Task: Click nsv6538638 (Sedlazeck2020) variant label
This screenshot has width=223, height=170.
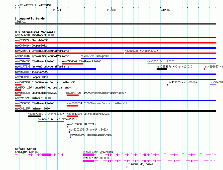Action: click(x=35, y=103)
